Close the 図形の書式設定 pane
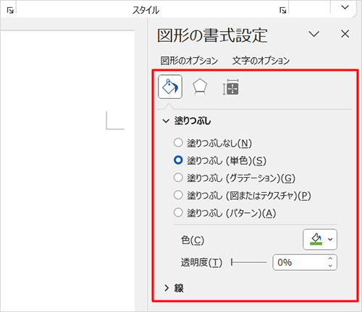The height and width of the screenshot is (312, 362). click(345, 34)
